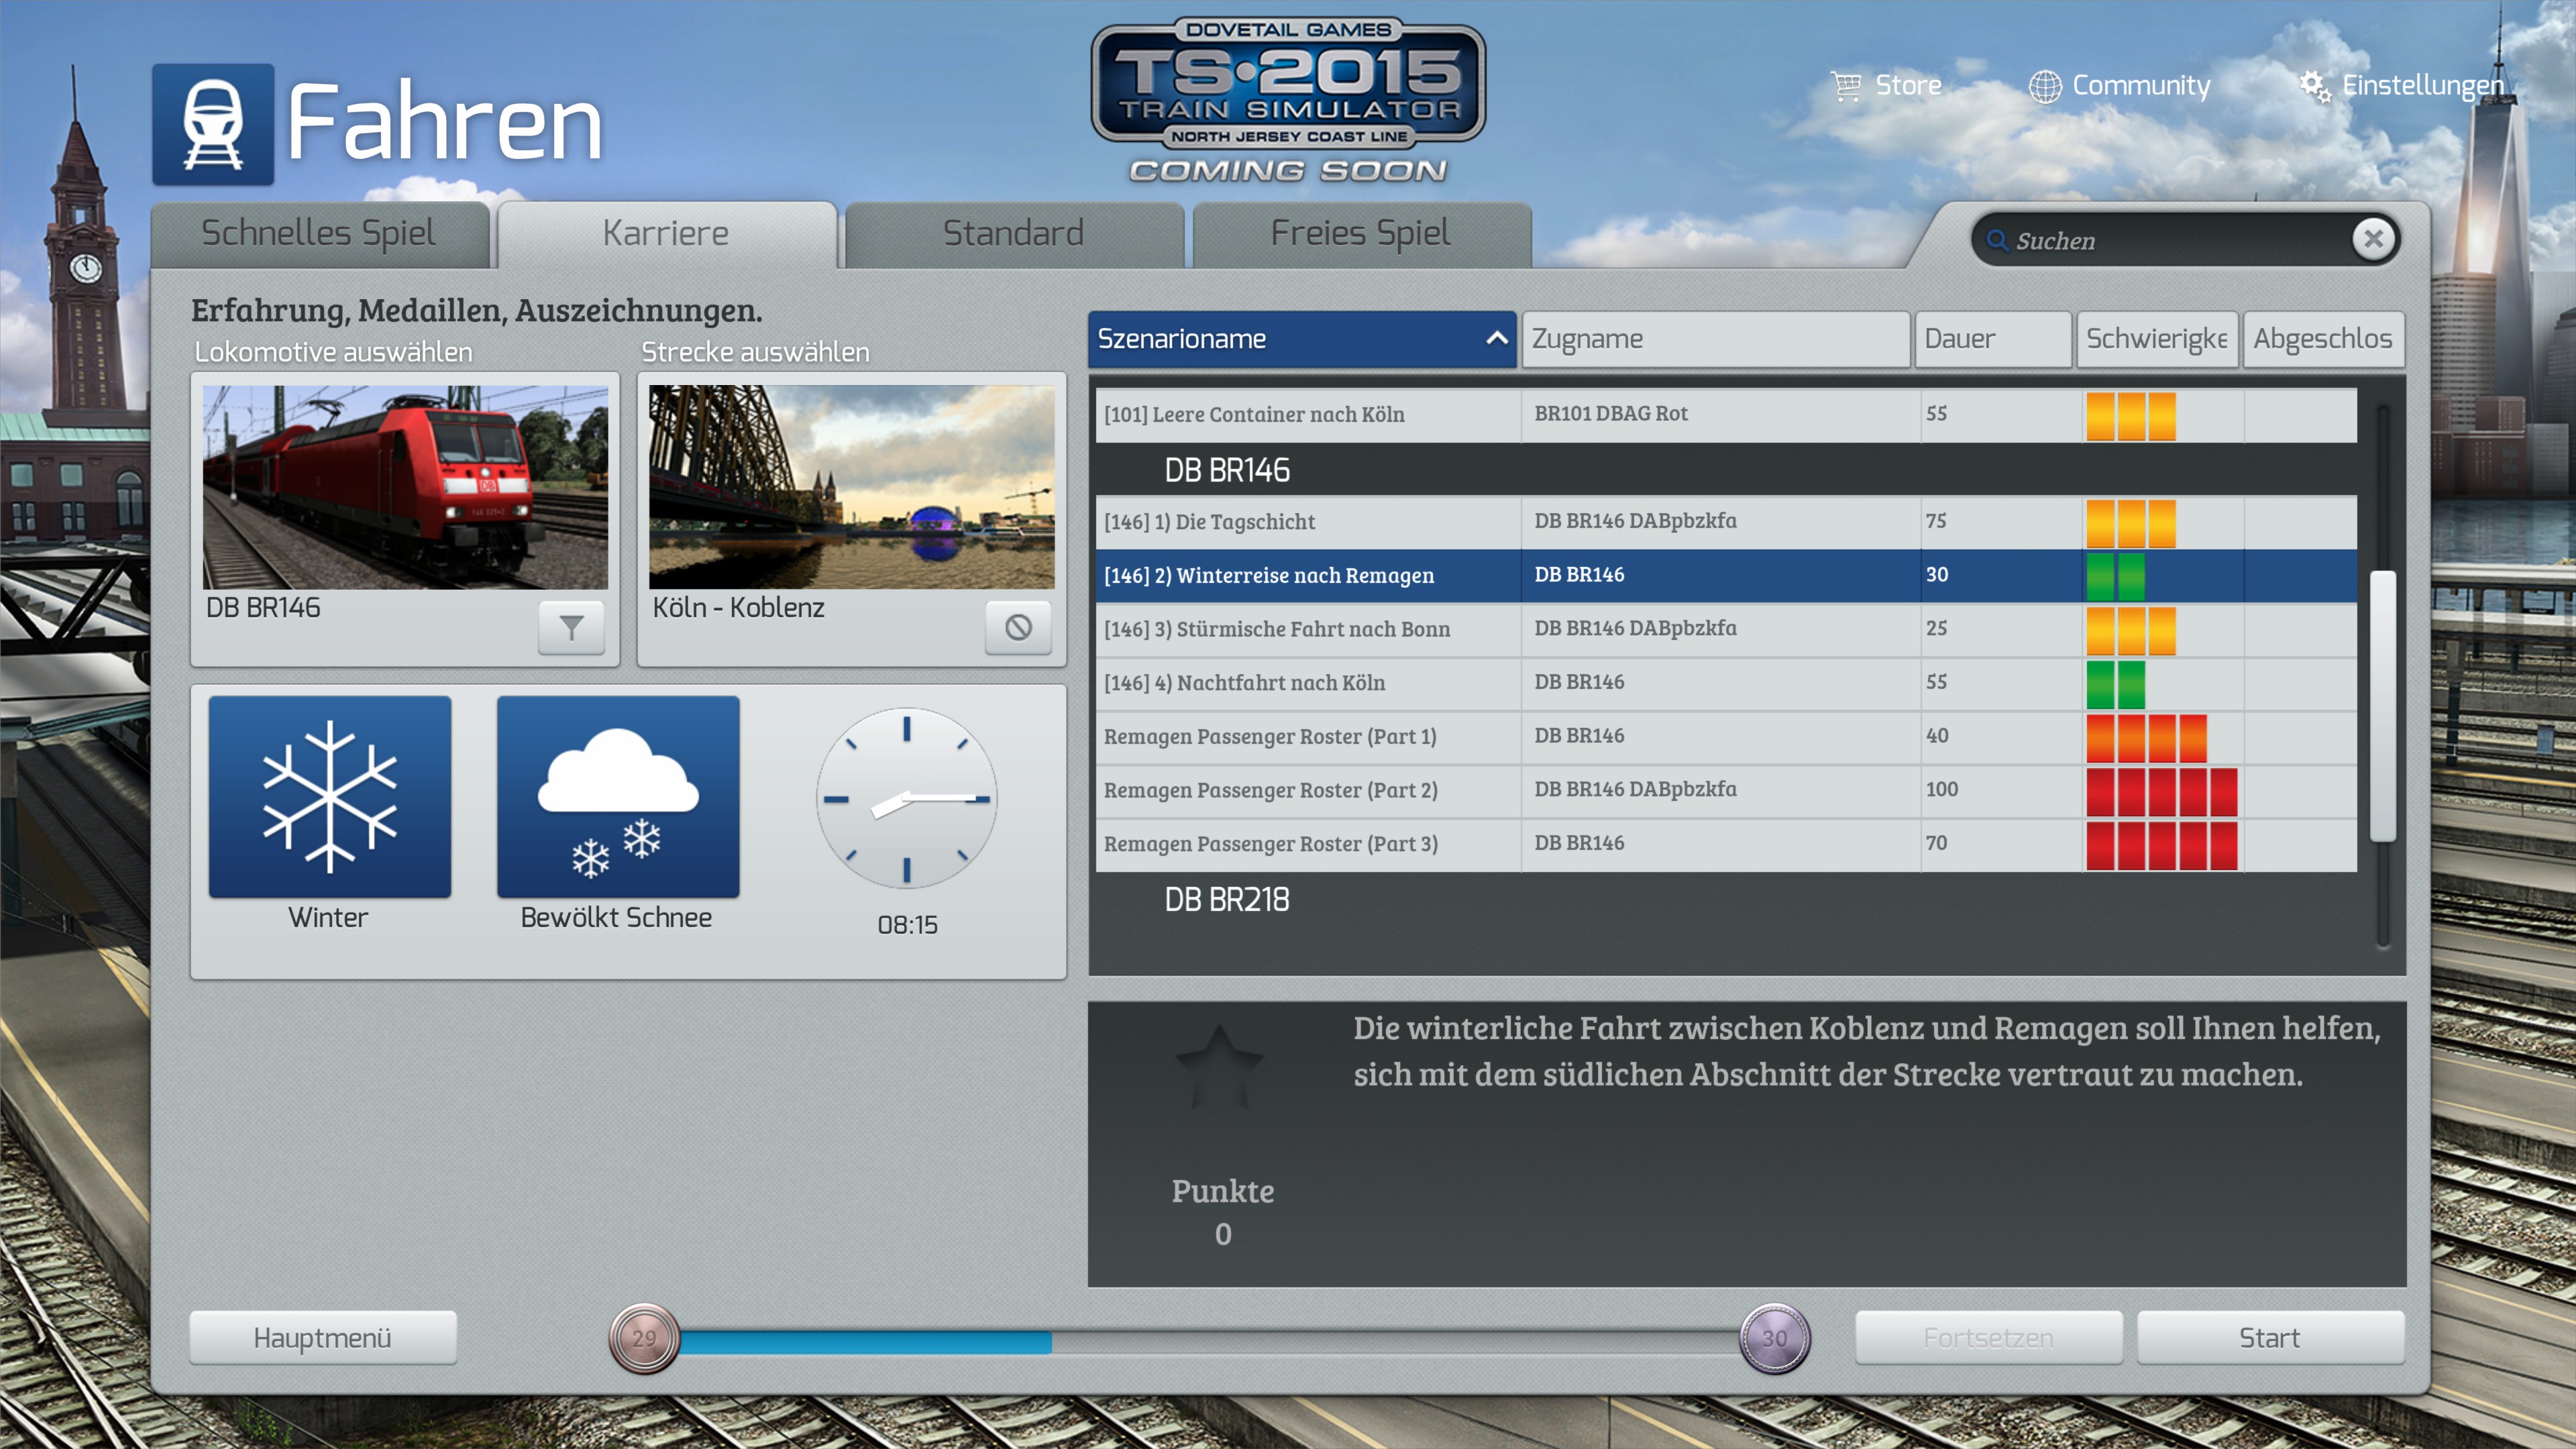Viewport: 2576px width, 1449px height.
Task: Click into the Suchen search field
Action: [x=2170, y=241]
